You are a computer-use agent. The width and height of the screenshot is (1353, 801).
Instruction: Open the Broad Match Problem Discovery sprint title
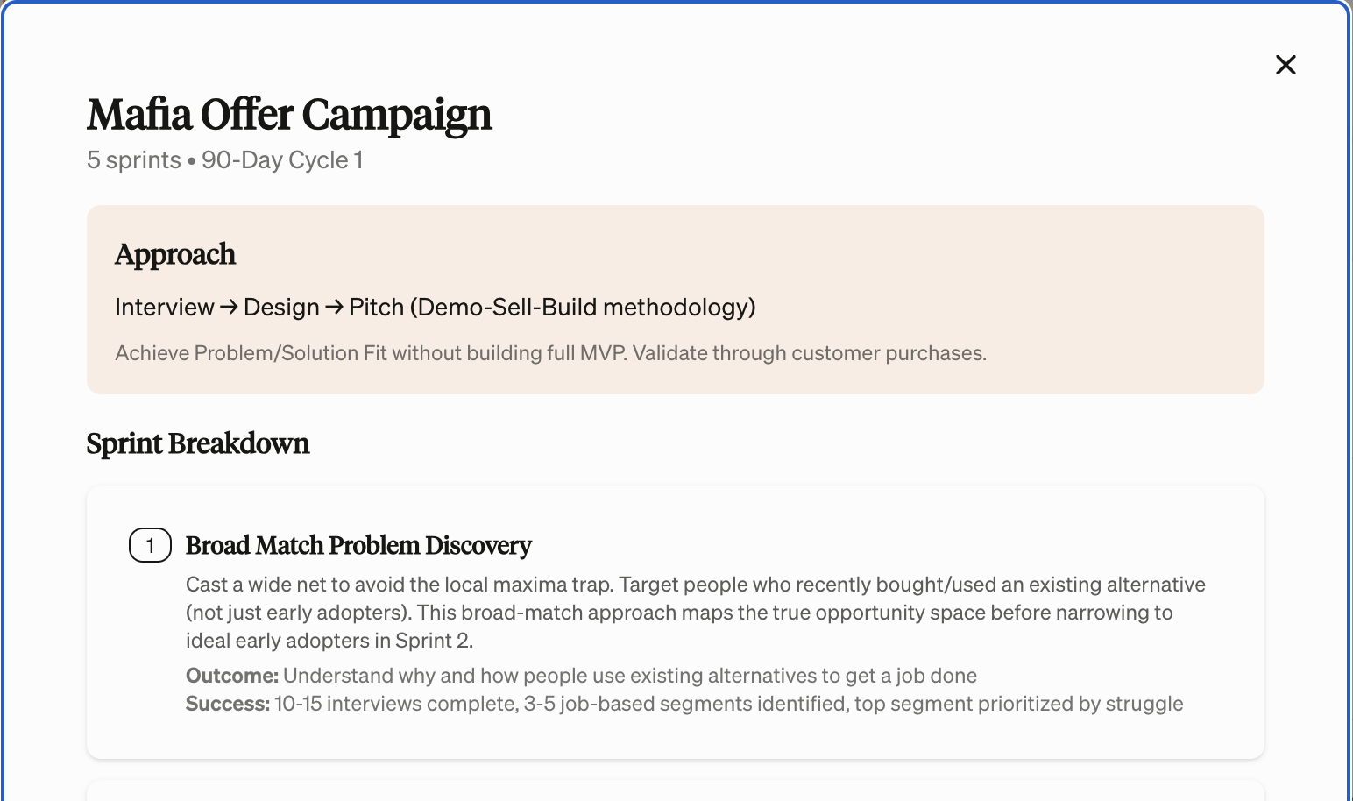coord(358,545)
